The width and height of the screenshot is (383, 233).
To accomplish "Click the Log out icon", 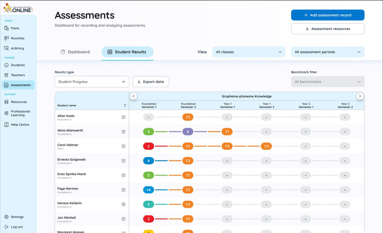I will 6,227.
